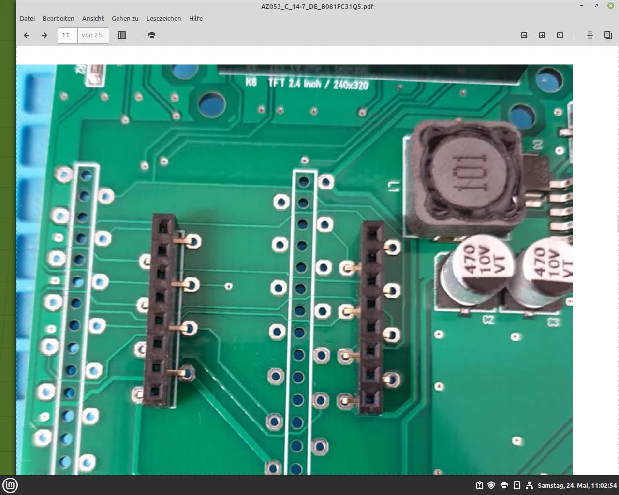Click the print icon in toolbar
The height and width of the screenshot is (495, 619).
pyautogui.click(x=152, y=35)
